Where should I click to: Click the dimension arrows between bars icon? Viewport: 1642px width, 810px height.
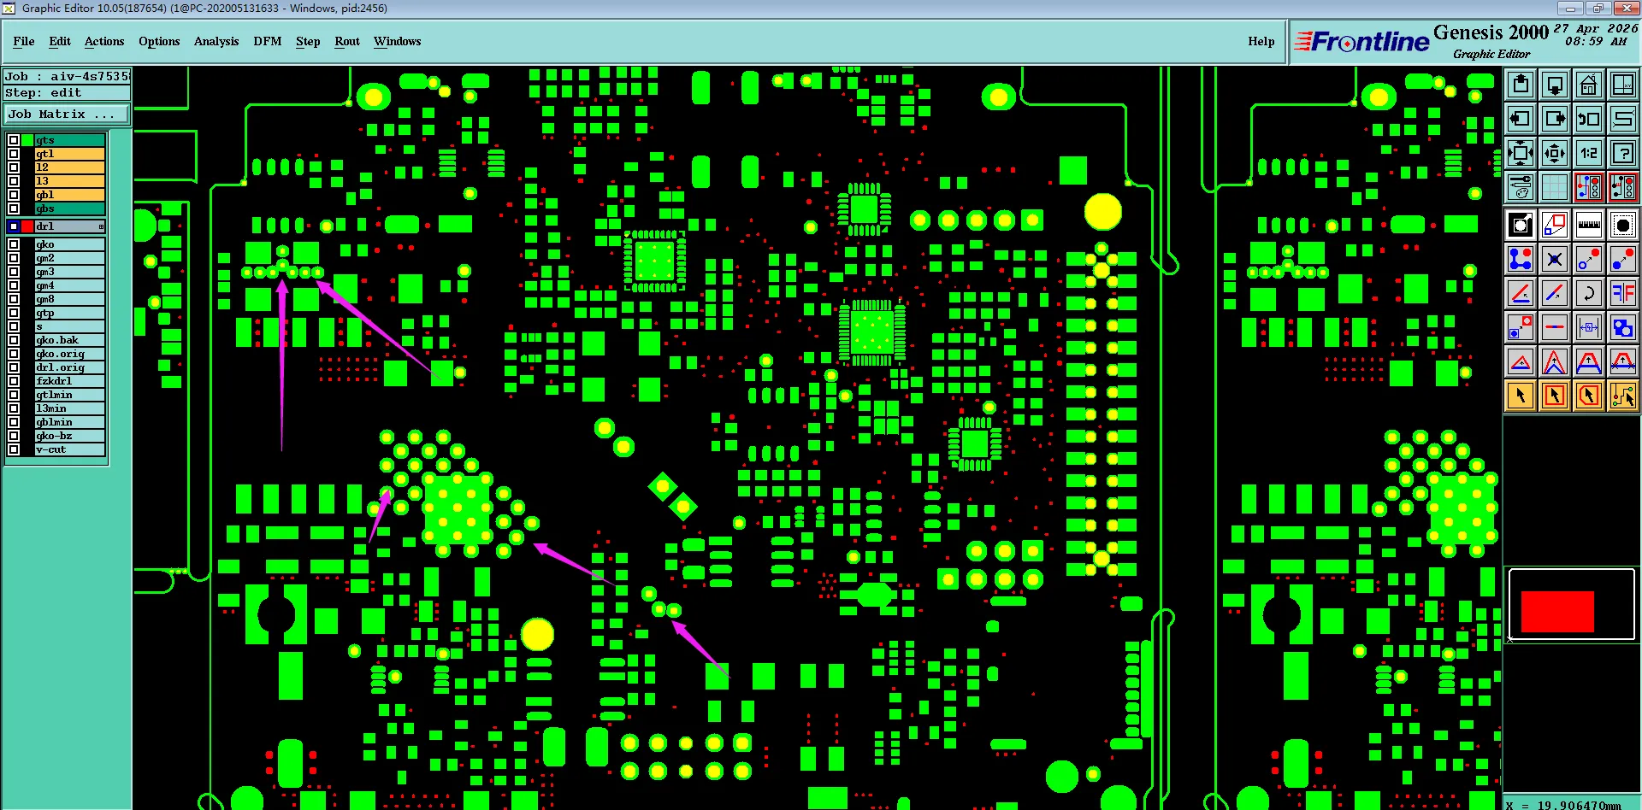point(1588,327)
